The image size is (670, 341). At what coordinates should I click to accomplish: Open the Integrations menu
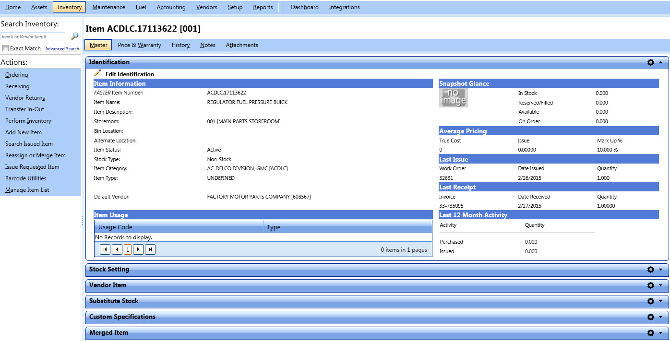point(345,7)
